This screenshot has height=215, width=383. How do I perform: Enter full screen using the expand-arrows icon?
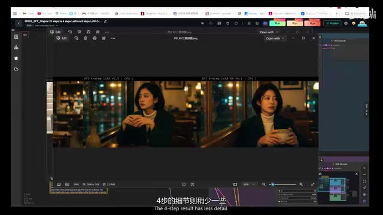pyautogui.click(x=312, y=185)
